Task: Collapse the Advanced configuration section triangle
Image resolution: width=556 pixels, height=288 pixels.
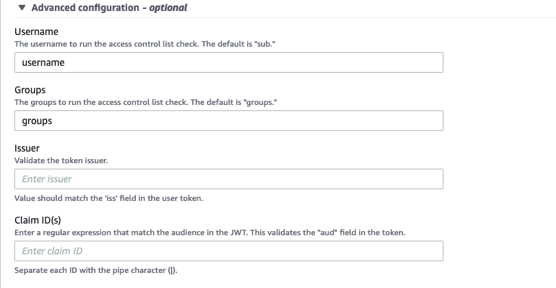Action: [x=23, y=8]
